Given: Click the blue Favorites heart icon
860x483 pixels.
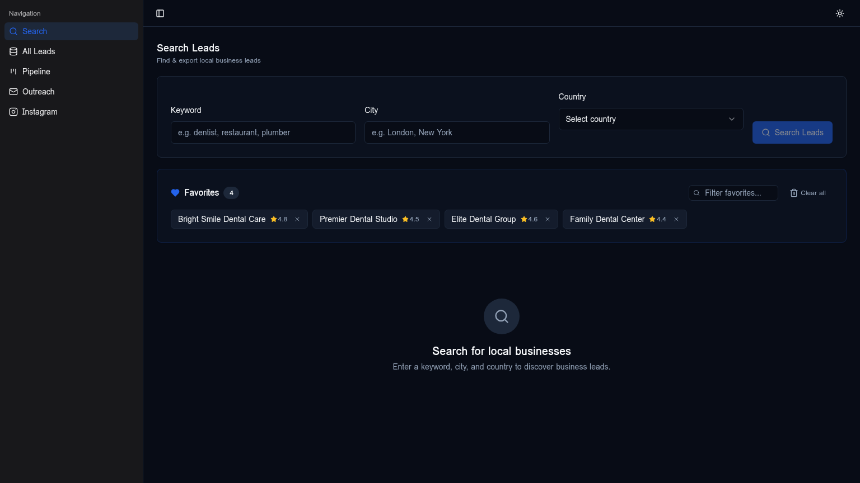Looking at the screenshot, I should click(175, 193).
